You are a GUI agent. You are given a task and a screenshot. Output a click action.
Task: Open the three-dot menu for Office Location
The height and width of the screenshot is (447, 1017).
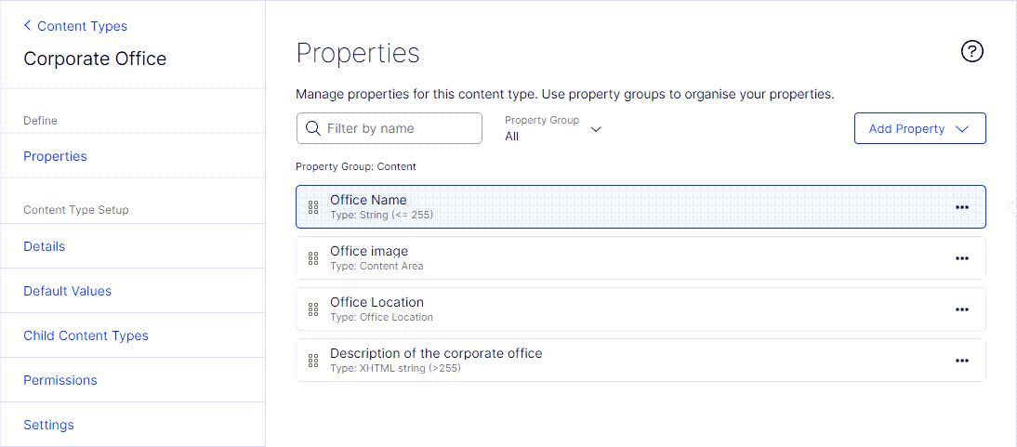tap(962, 309)
